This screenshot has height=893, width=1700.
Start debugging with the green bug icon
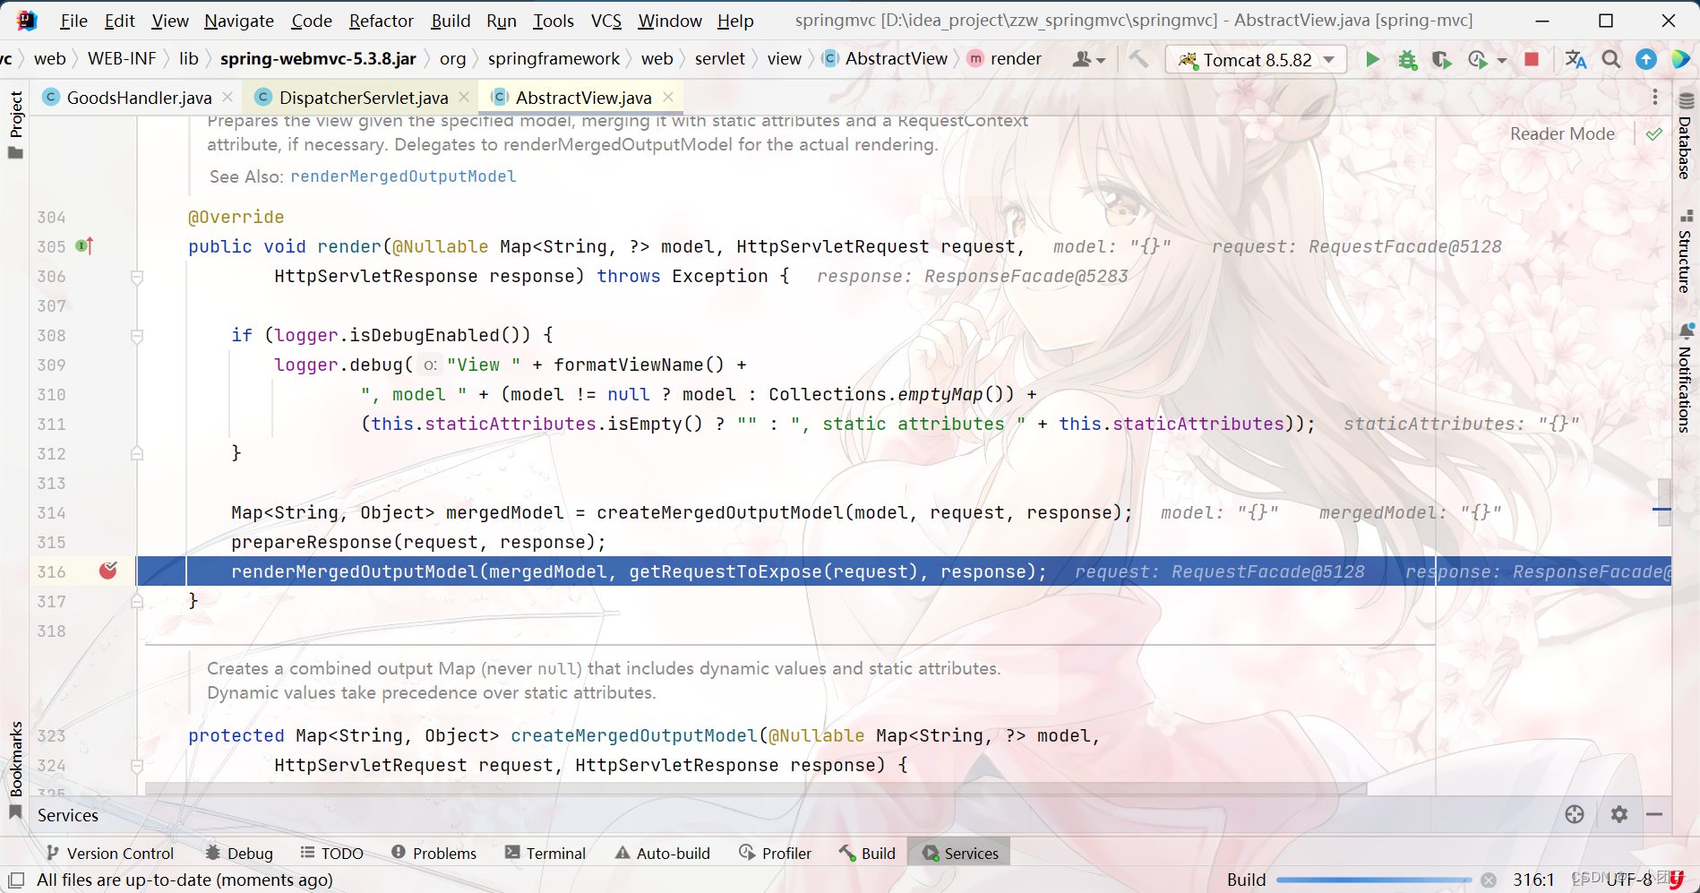pos(1407,59)
